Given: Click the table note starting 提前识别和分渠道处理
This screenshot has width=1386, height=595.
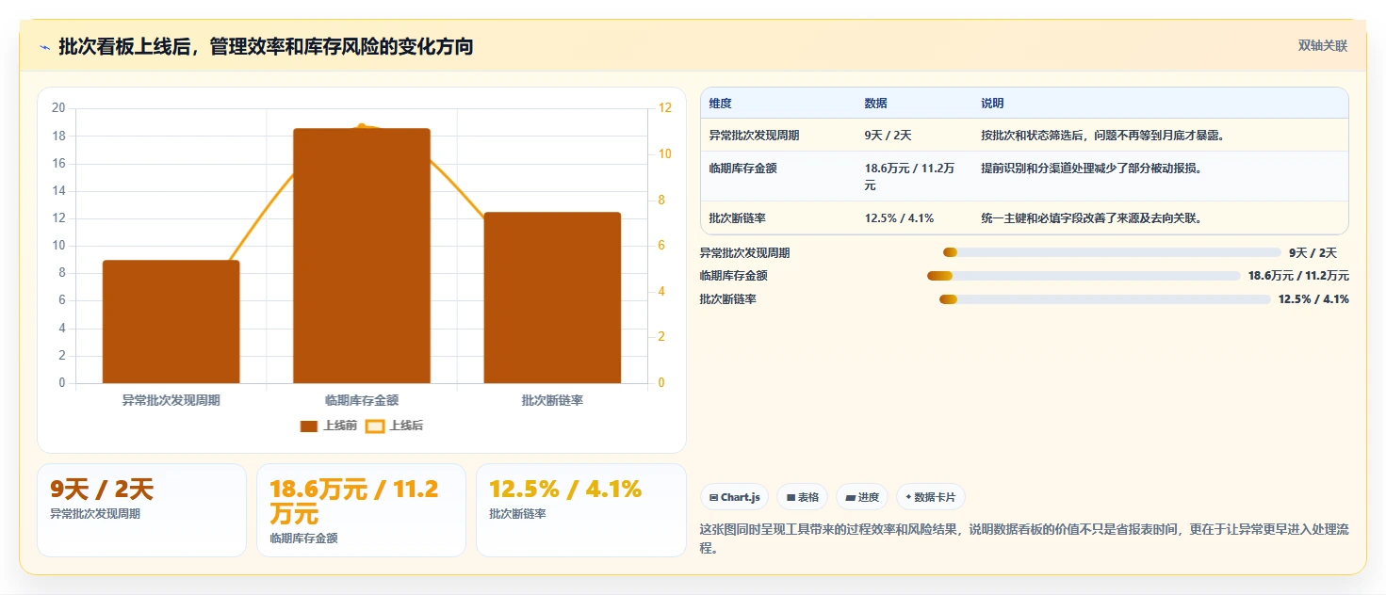Looking at the screenshot, I should click(x=1094, y=169).
